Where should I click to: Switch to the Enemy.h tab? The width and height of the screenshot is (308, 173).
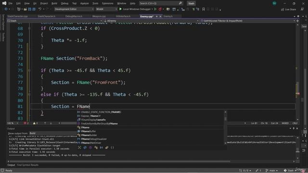(x=168, y=16)
